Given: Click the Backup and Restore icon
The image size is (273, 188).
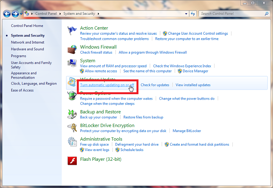Looking at the screenshot, I should point(72,114).
